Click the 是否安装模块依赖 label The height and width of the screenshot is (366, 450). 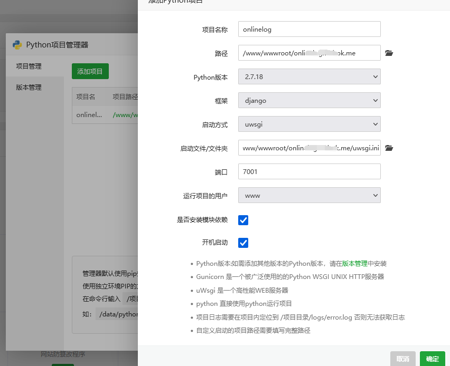coord(202,220)
